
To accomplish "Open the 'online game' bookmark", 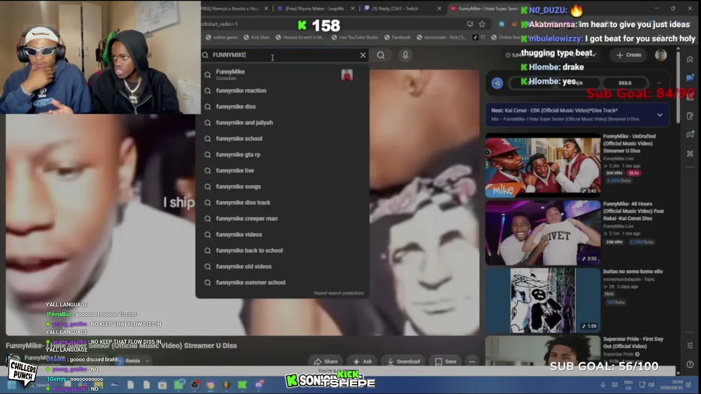I will 222,37.
